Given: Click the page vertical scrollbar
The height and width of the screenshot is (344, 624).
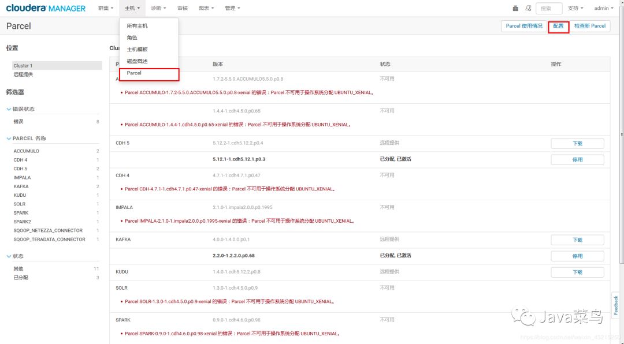Looking at the screenshot, I should [x=622, y=135].
